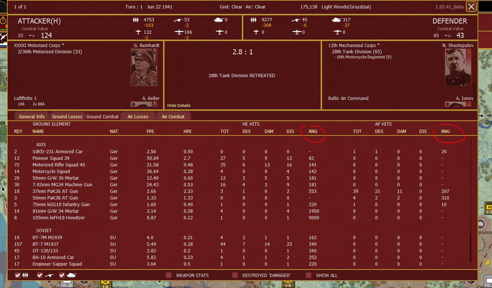Screen dimensions: 492x288
Task: Click the RDY column header
Action: (18, 132)
